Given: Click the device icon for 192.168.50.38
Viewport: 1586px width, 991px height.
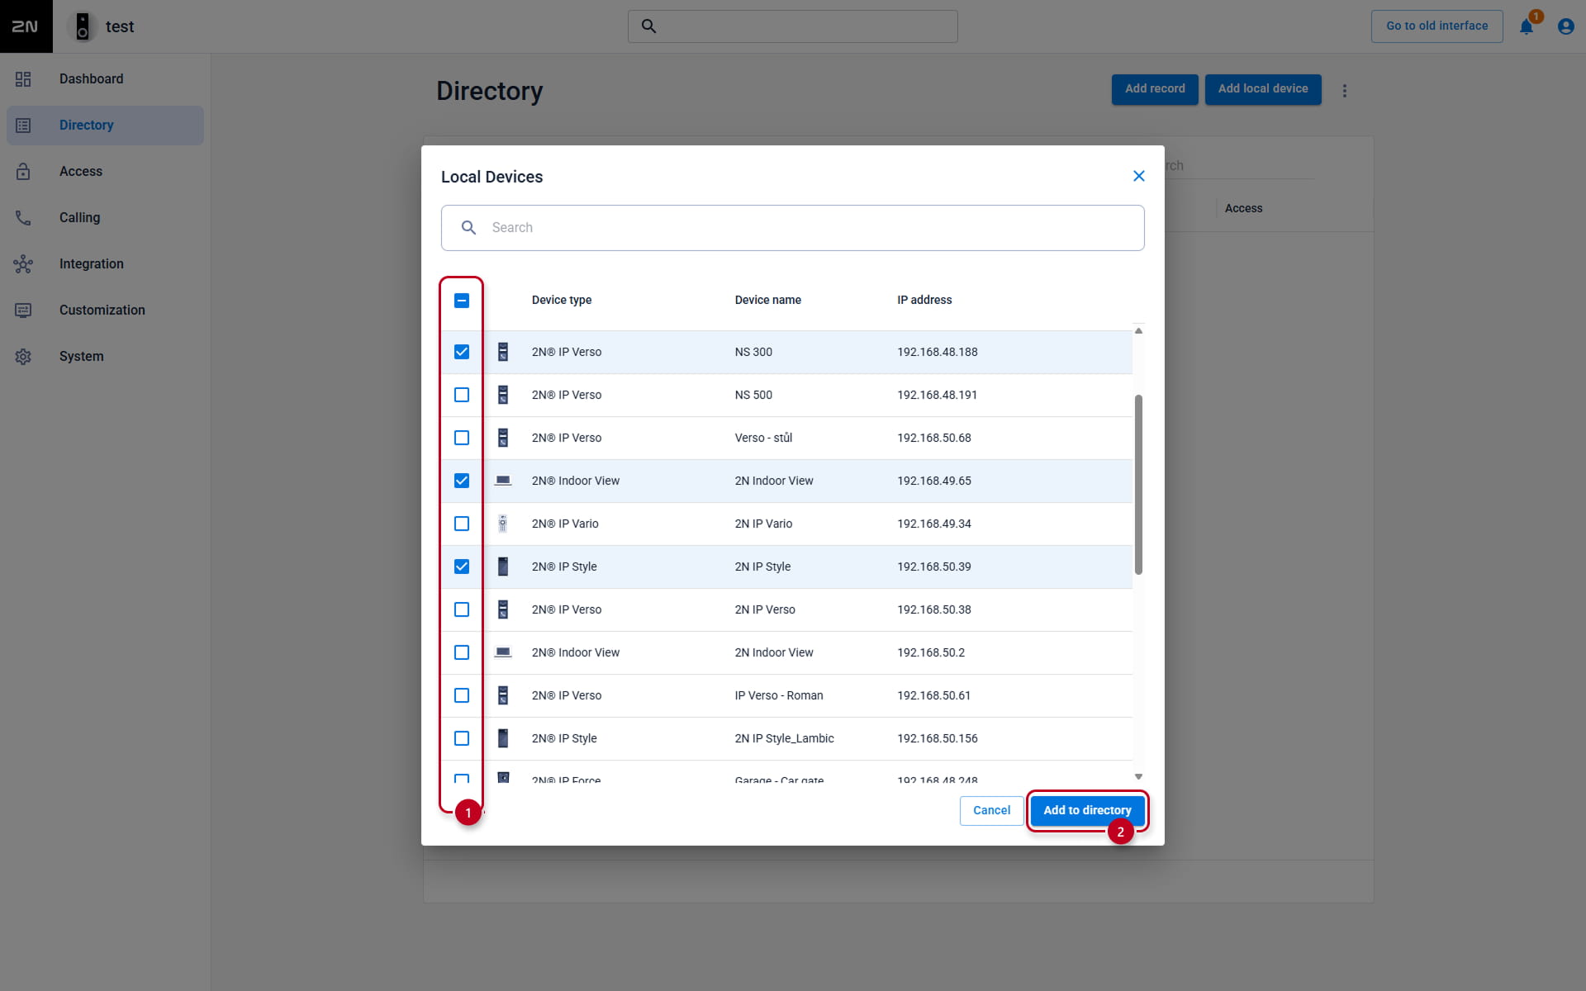Looking at the screenshot, I should coord(502,609).
